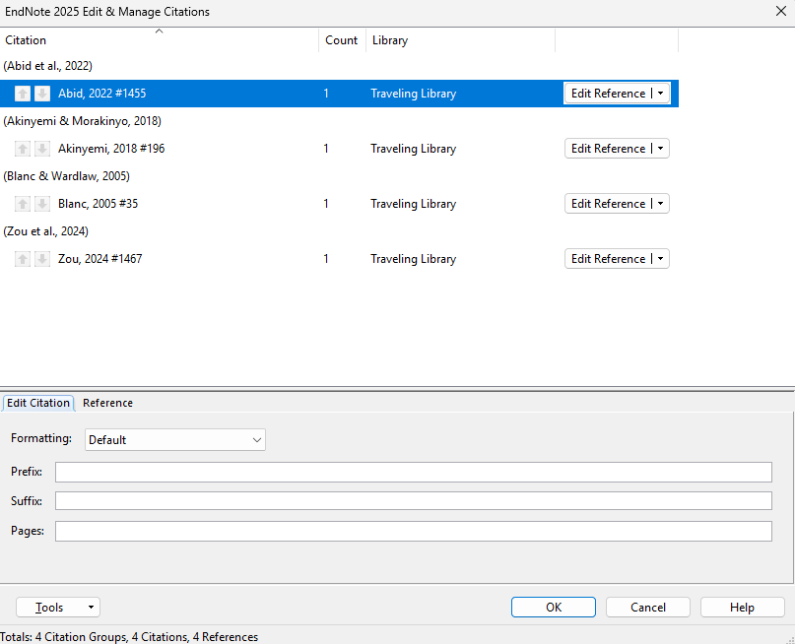This screenshot has height=644, width=795.
Task: Expand the Edit Reference dropdown arrow for Akinyemi
Action: pos(660,149)
